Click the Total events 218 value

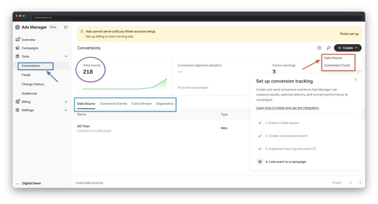tap(88, 72)
